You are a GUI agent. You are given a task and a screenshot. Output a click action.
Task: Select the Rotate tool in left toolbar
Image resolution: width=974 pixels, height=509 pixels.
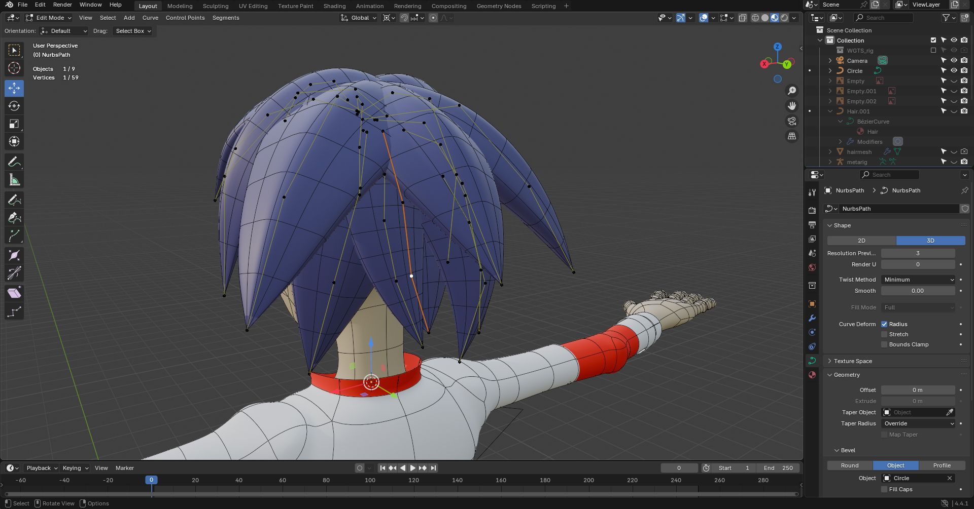tap(14, 106)
